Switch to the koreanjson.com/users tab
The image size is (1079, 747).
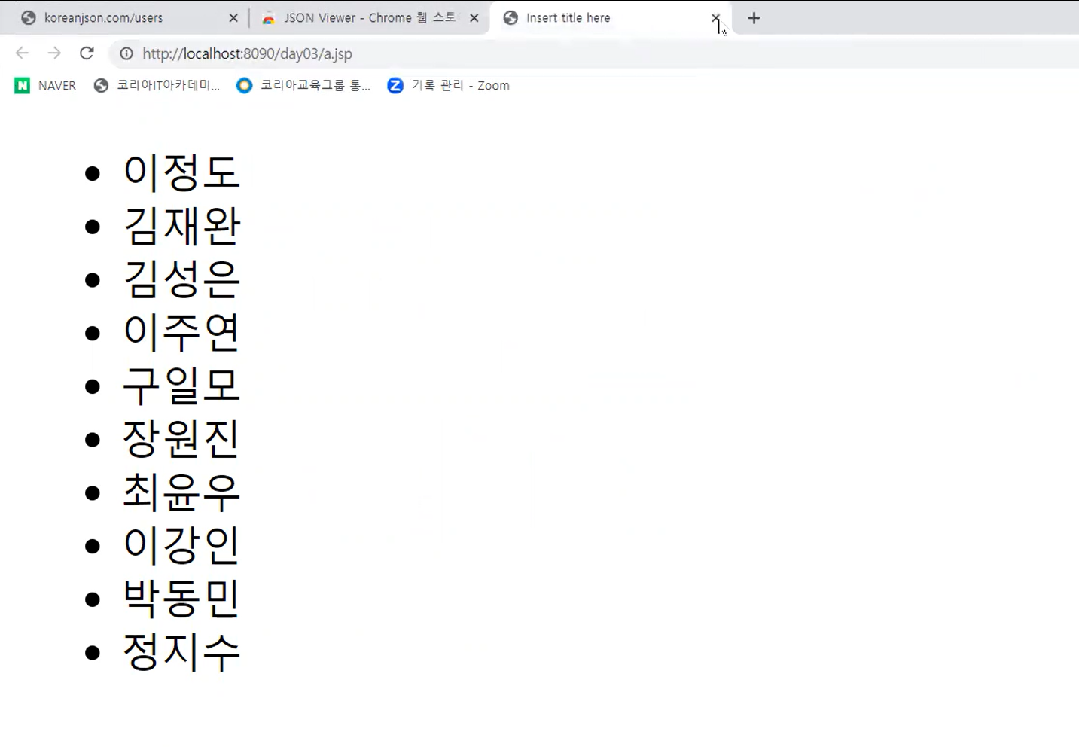(120, 17)
